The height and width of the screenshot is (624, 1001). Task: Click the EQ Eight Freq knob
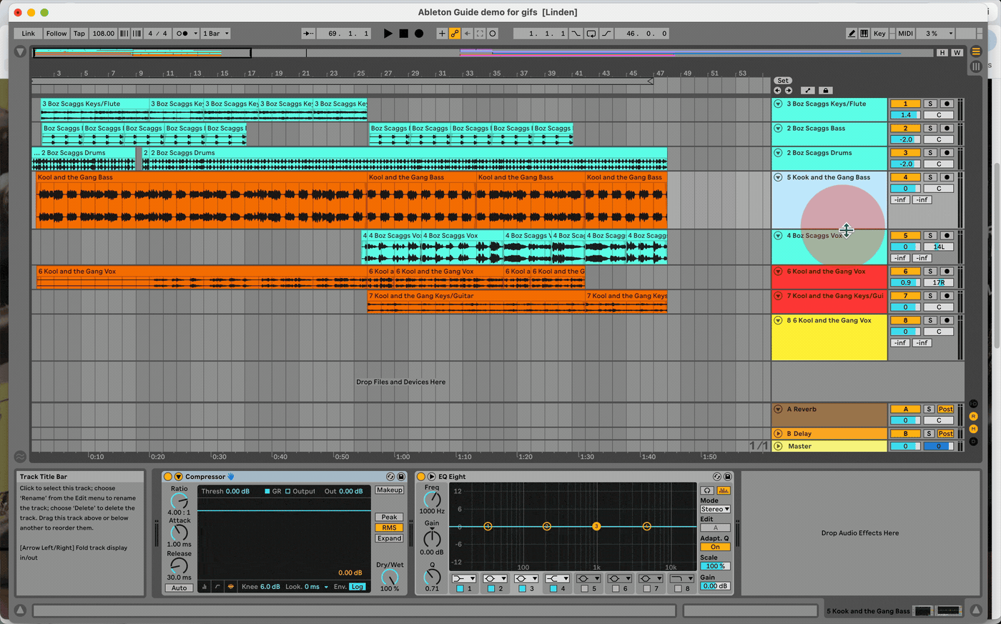432,499
